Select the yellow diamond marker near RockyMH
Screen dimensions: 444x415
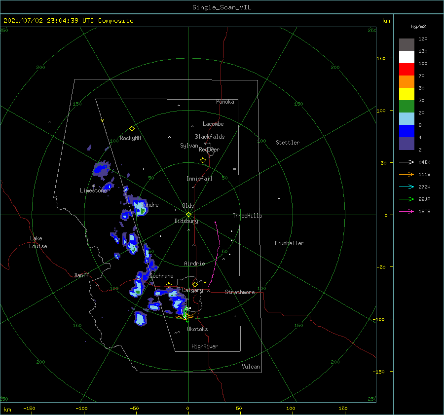(x=132, y=129)
